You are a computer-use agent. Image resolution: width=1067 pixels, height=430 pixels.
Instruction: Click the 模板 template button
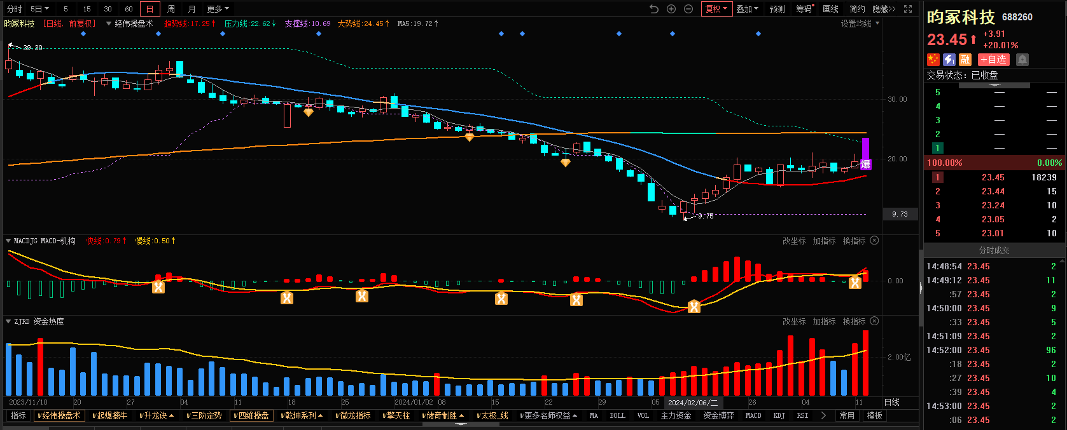[875, 415]
